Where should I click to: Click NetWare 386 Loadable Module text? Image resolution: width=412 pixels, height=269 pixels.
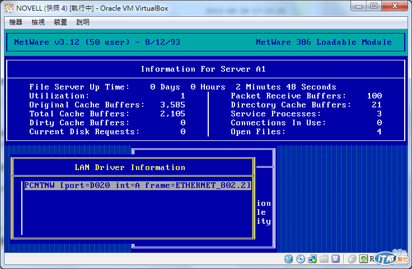tap(324, 42)
